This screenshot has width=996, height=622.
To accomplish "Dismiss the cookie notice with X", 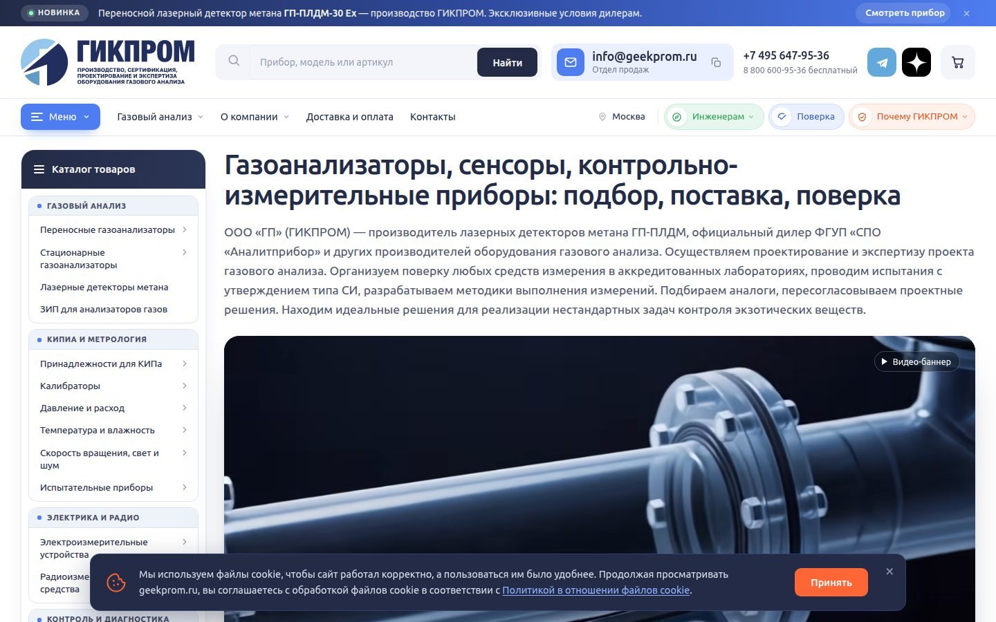I will [889, 572].
